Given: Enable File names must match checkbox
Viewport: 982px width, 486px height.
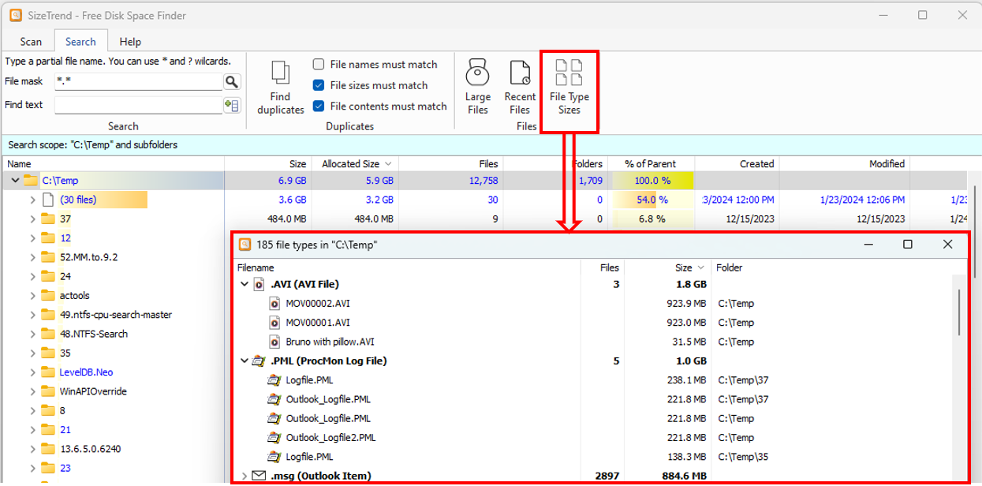Looking at the screenshot, I should tap(319, 65).
